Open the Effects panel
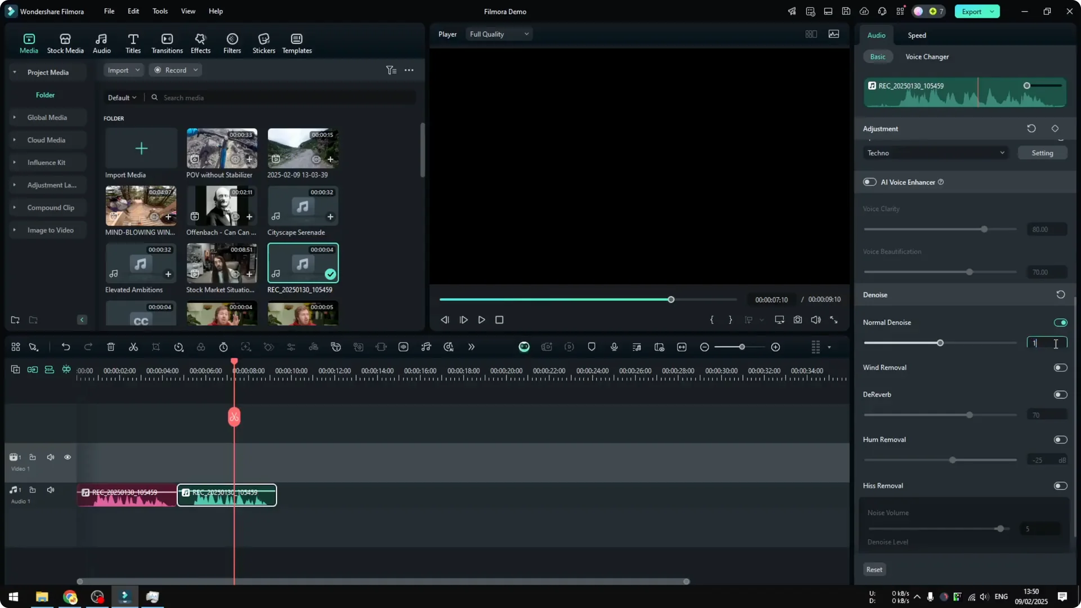Image resolution: width=1081 pixels, height=608 pixels. [200, 43]
